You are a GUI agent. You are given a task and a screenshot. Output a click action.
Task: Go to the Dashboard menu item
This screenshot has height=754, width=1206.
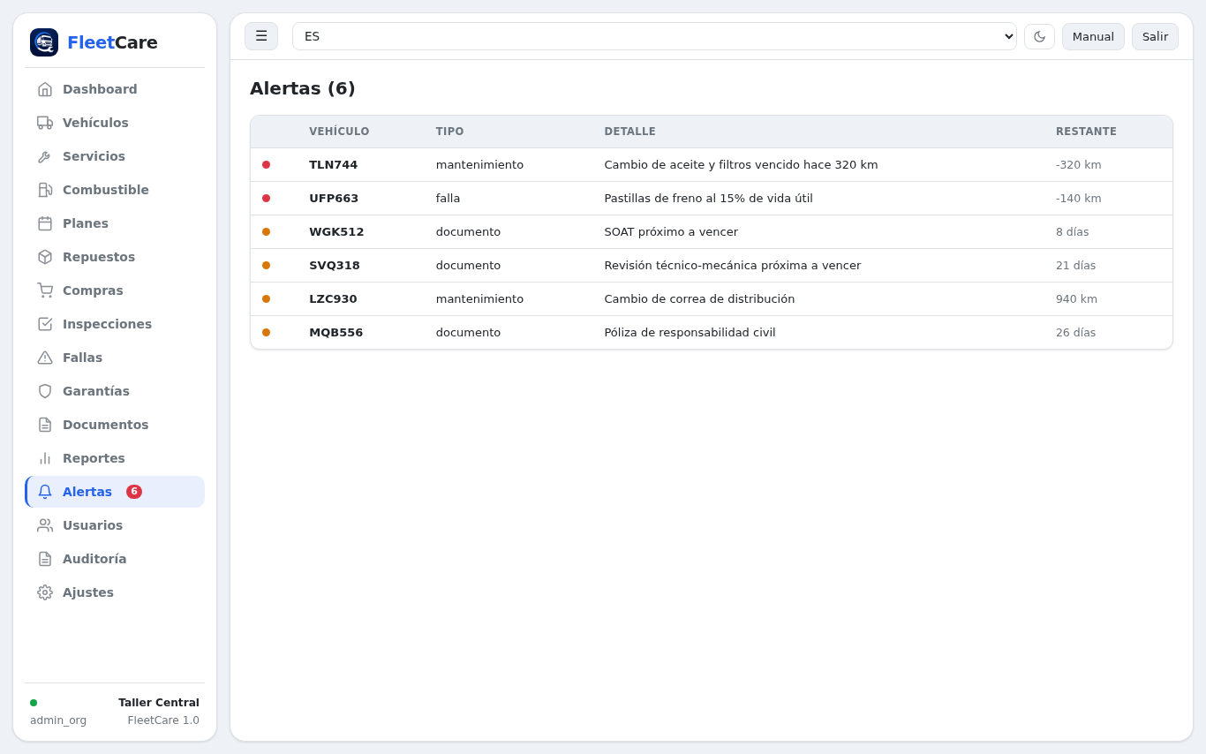tap(115, 89)
